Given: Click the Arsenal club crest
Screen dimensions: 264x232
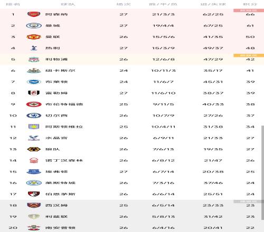Looking at the screenshot, I should pyautogui.click(x=34, y=14).
